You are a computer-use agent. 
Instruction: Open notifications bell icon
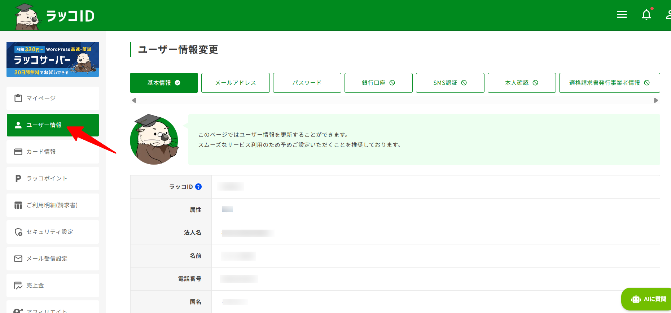(646, 15)
